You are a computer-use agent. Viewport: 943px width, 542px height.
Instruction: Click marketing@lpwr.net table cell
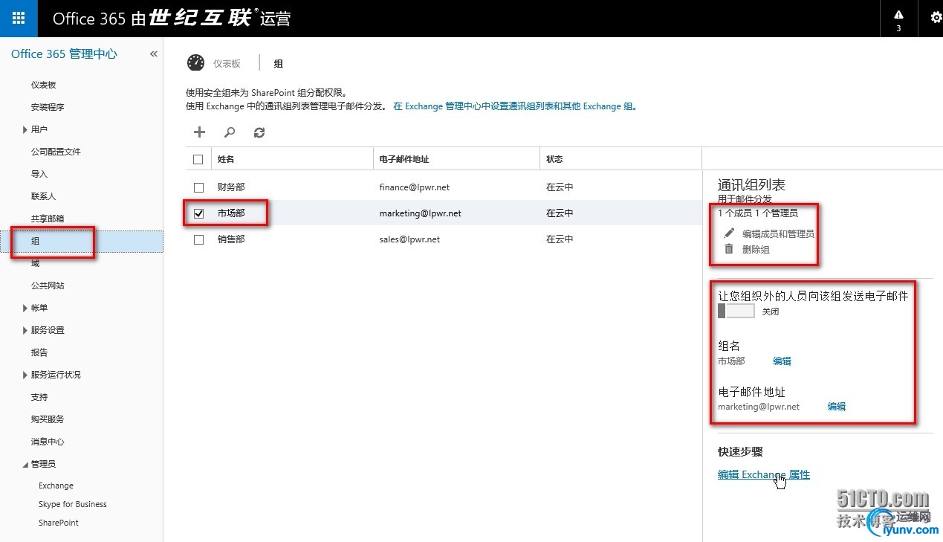[420, 213]
